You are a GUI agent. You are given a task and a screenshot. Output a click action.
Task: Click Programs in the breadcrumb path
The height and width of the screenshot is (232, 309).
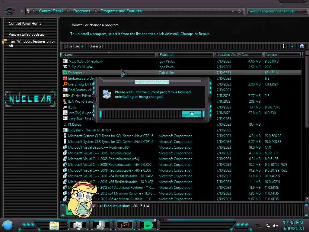pos(81,11)
